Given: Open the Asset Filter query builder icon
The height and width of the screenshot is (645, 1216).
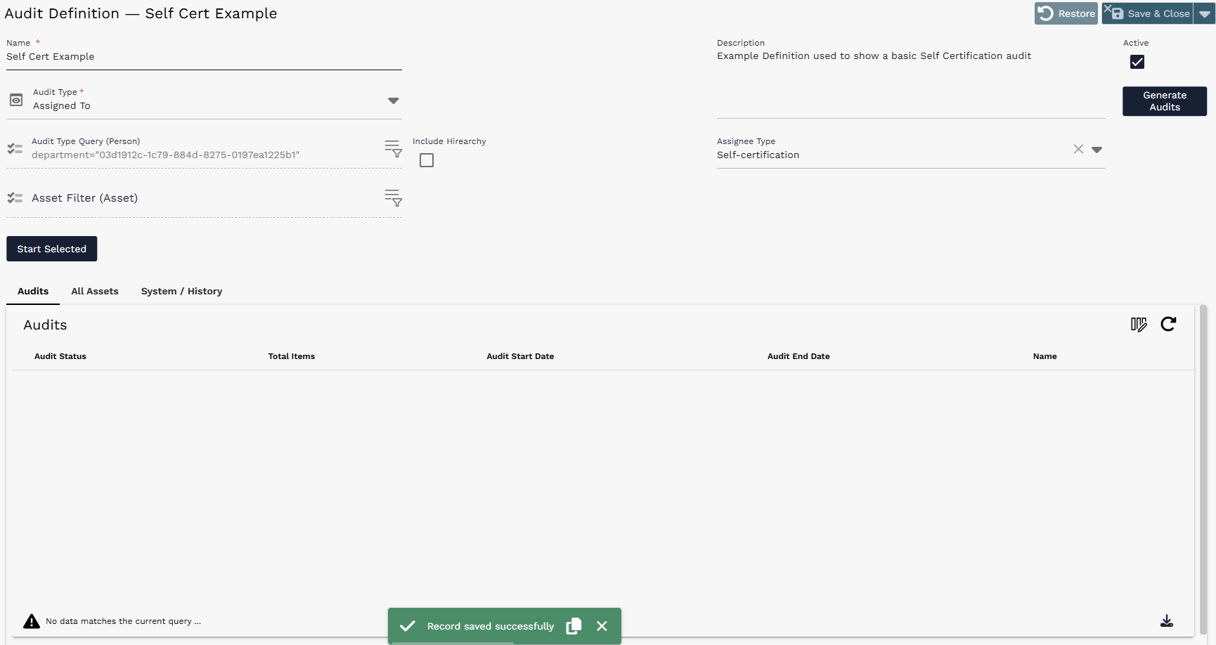Looking at the screenshot, I should coord(393,197).
